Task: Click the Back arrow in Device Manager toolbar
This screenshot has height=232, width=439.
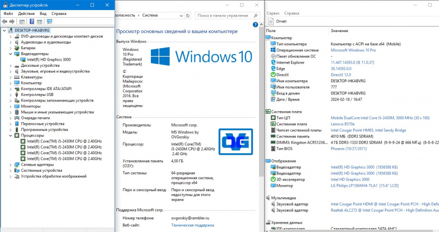Action: tap(4, 22)
